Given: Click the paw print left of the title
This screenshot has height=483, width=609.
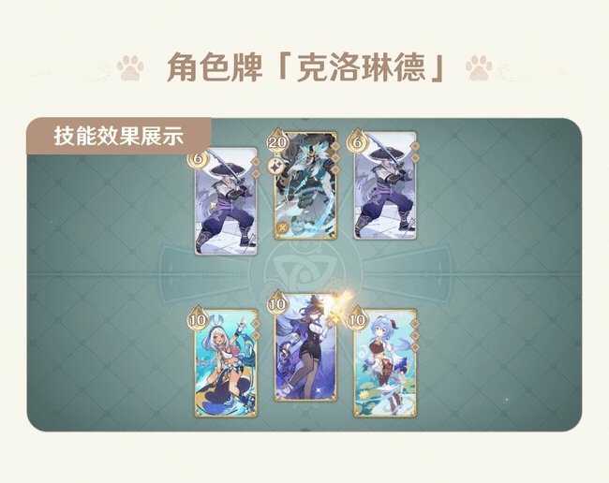Looking at the screenshot, I should pos(130,68).
